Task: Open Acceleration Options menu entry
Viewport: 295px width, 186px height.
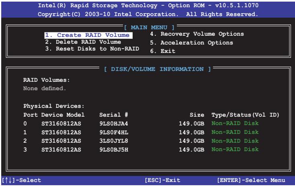Action: pos(191,43)
